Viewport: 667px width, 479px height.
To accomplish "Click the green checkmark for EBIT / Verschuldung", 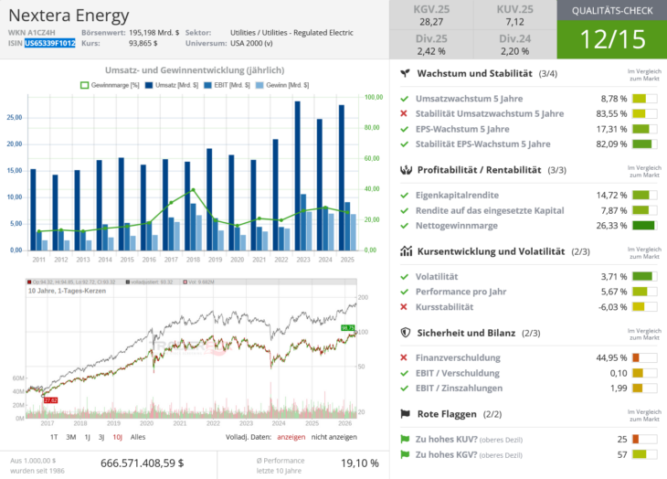I will [x=404, y=373].
